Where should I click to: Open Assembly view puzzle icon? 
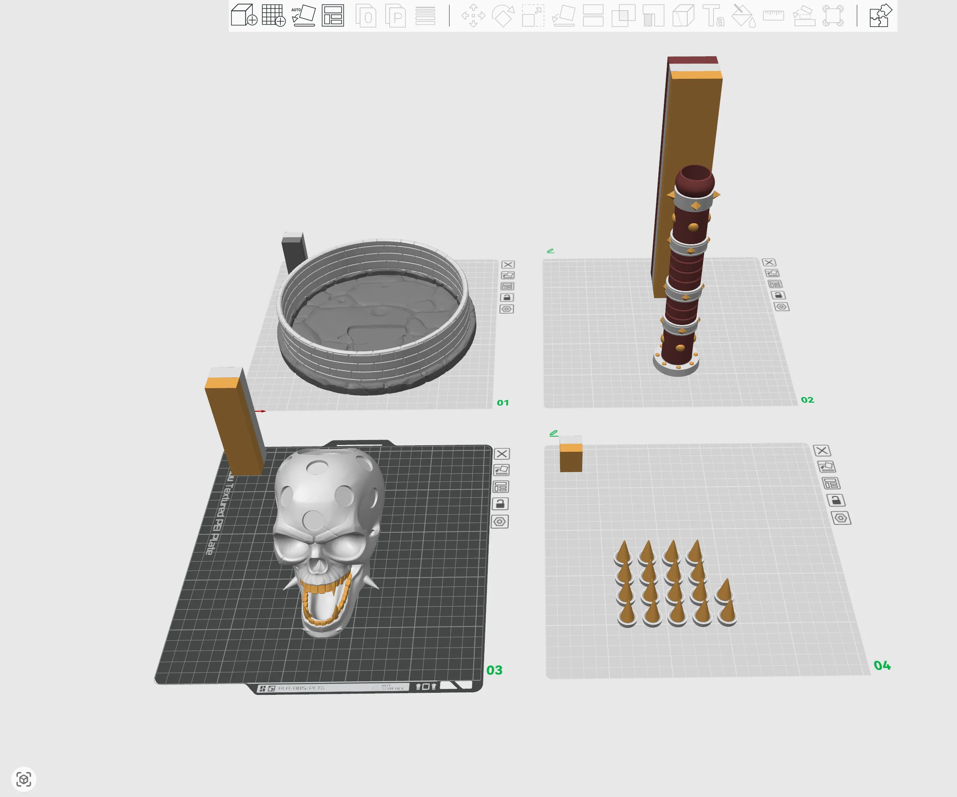(x=881, y=16)
